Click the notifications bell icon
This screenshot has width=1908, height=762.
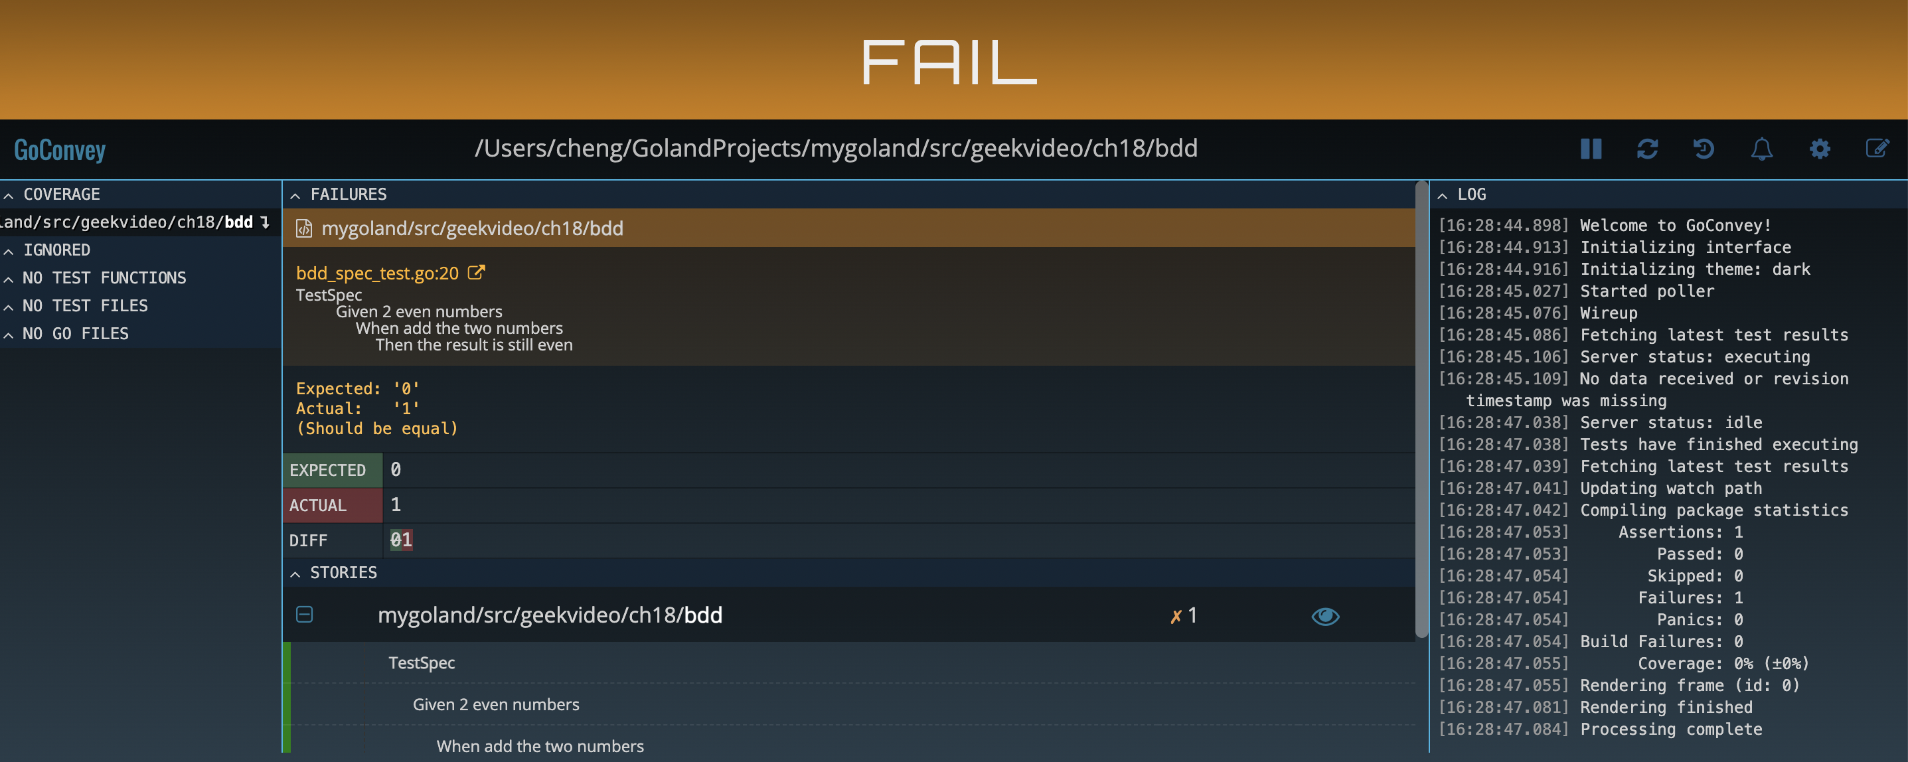1762,149
